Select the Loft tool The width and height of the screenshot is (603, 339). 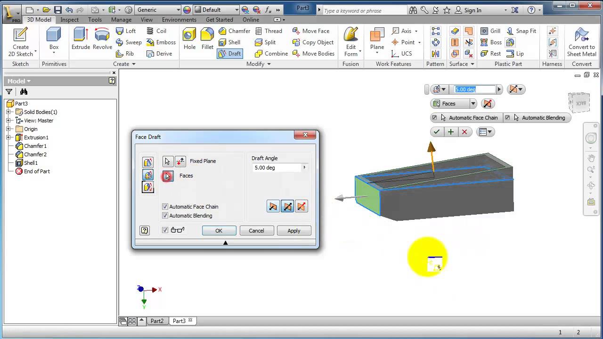(126, 31)
